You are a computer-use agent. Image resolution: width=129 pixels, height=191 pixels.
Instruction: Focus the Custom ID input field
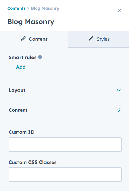[65, 144]
